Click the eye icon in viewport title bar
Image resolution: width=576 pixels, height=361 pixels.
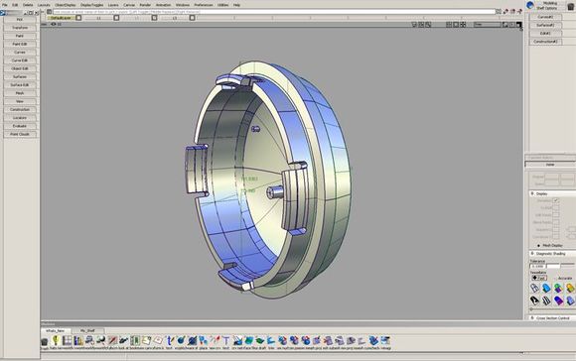(54, 24)
